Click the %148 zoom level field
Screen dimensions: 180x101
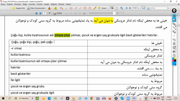135,8
